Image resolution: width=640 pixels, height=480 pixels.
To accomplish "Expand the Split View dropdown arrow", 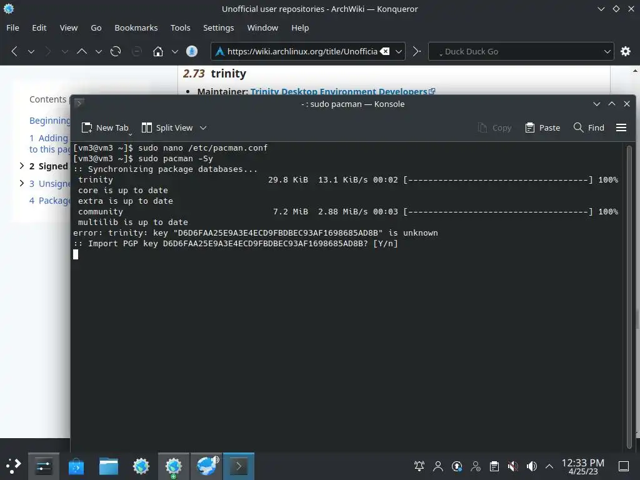I will [x=203, y=127].
